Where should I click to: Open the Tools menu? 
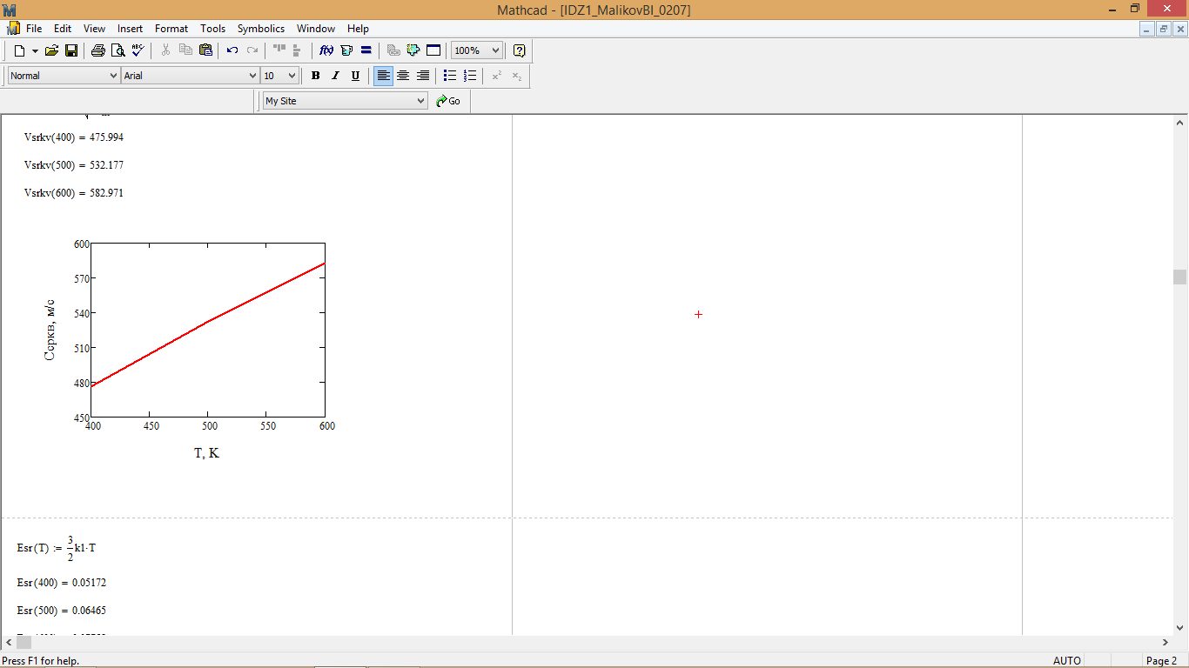click(x=212, y=29)
